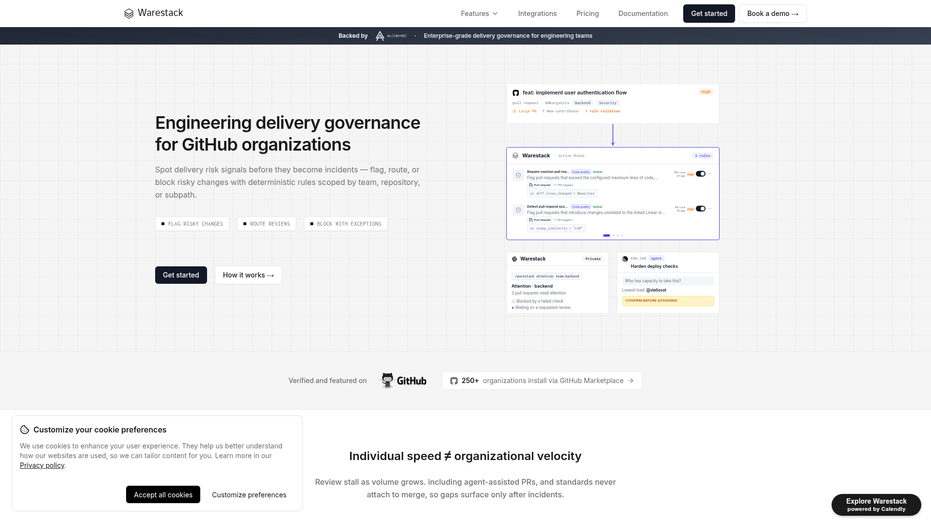Open the Integrations page from the nav

pyautogui.click(x=537, y=14)
